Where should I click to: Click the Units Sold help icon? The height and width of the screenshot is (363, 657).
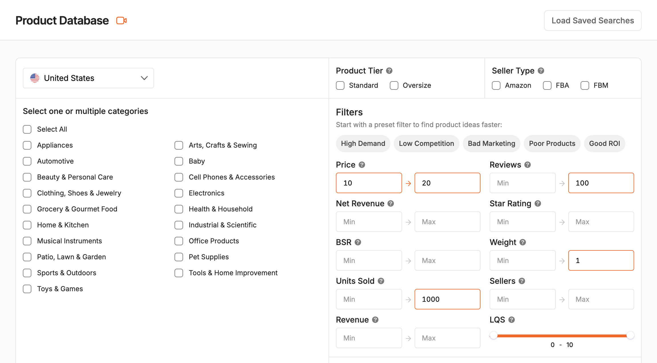381,281
